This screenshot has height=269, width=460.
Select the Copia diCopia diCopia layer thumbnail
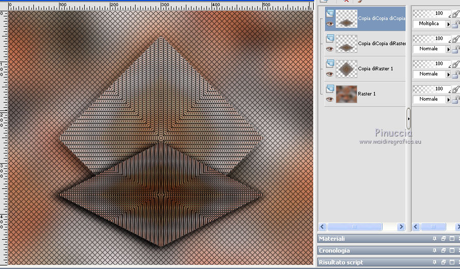[x=347, y=18]
